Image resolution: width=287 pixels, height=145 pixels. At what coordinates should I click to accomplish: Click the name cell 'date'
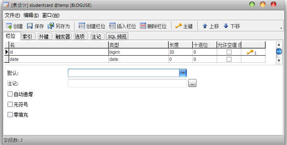pos(59,59)
